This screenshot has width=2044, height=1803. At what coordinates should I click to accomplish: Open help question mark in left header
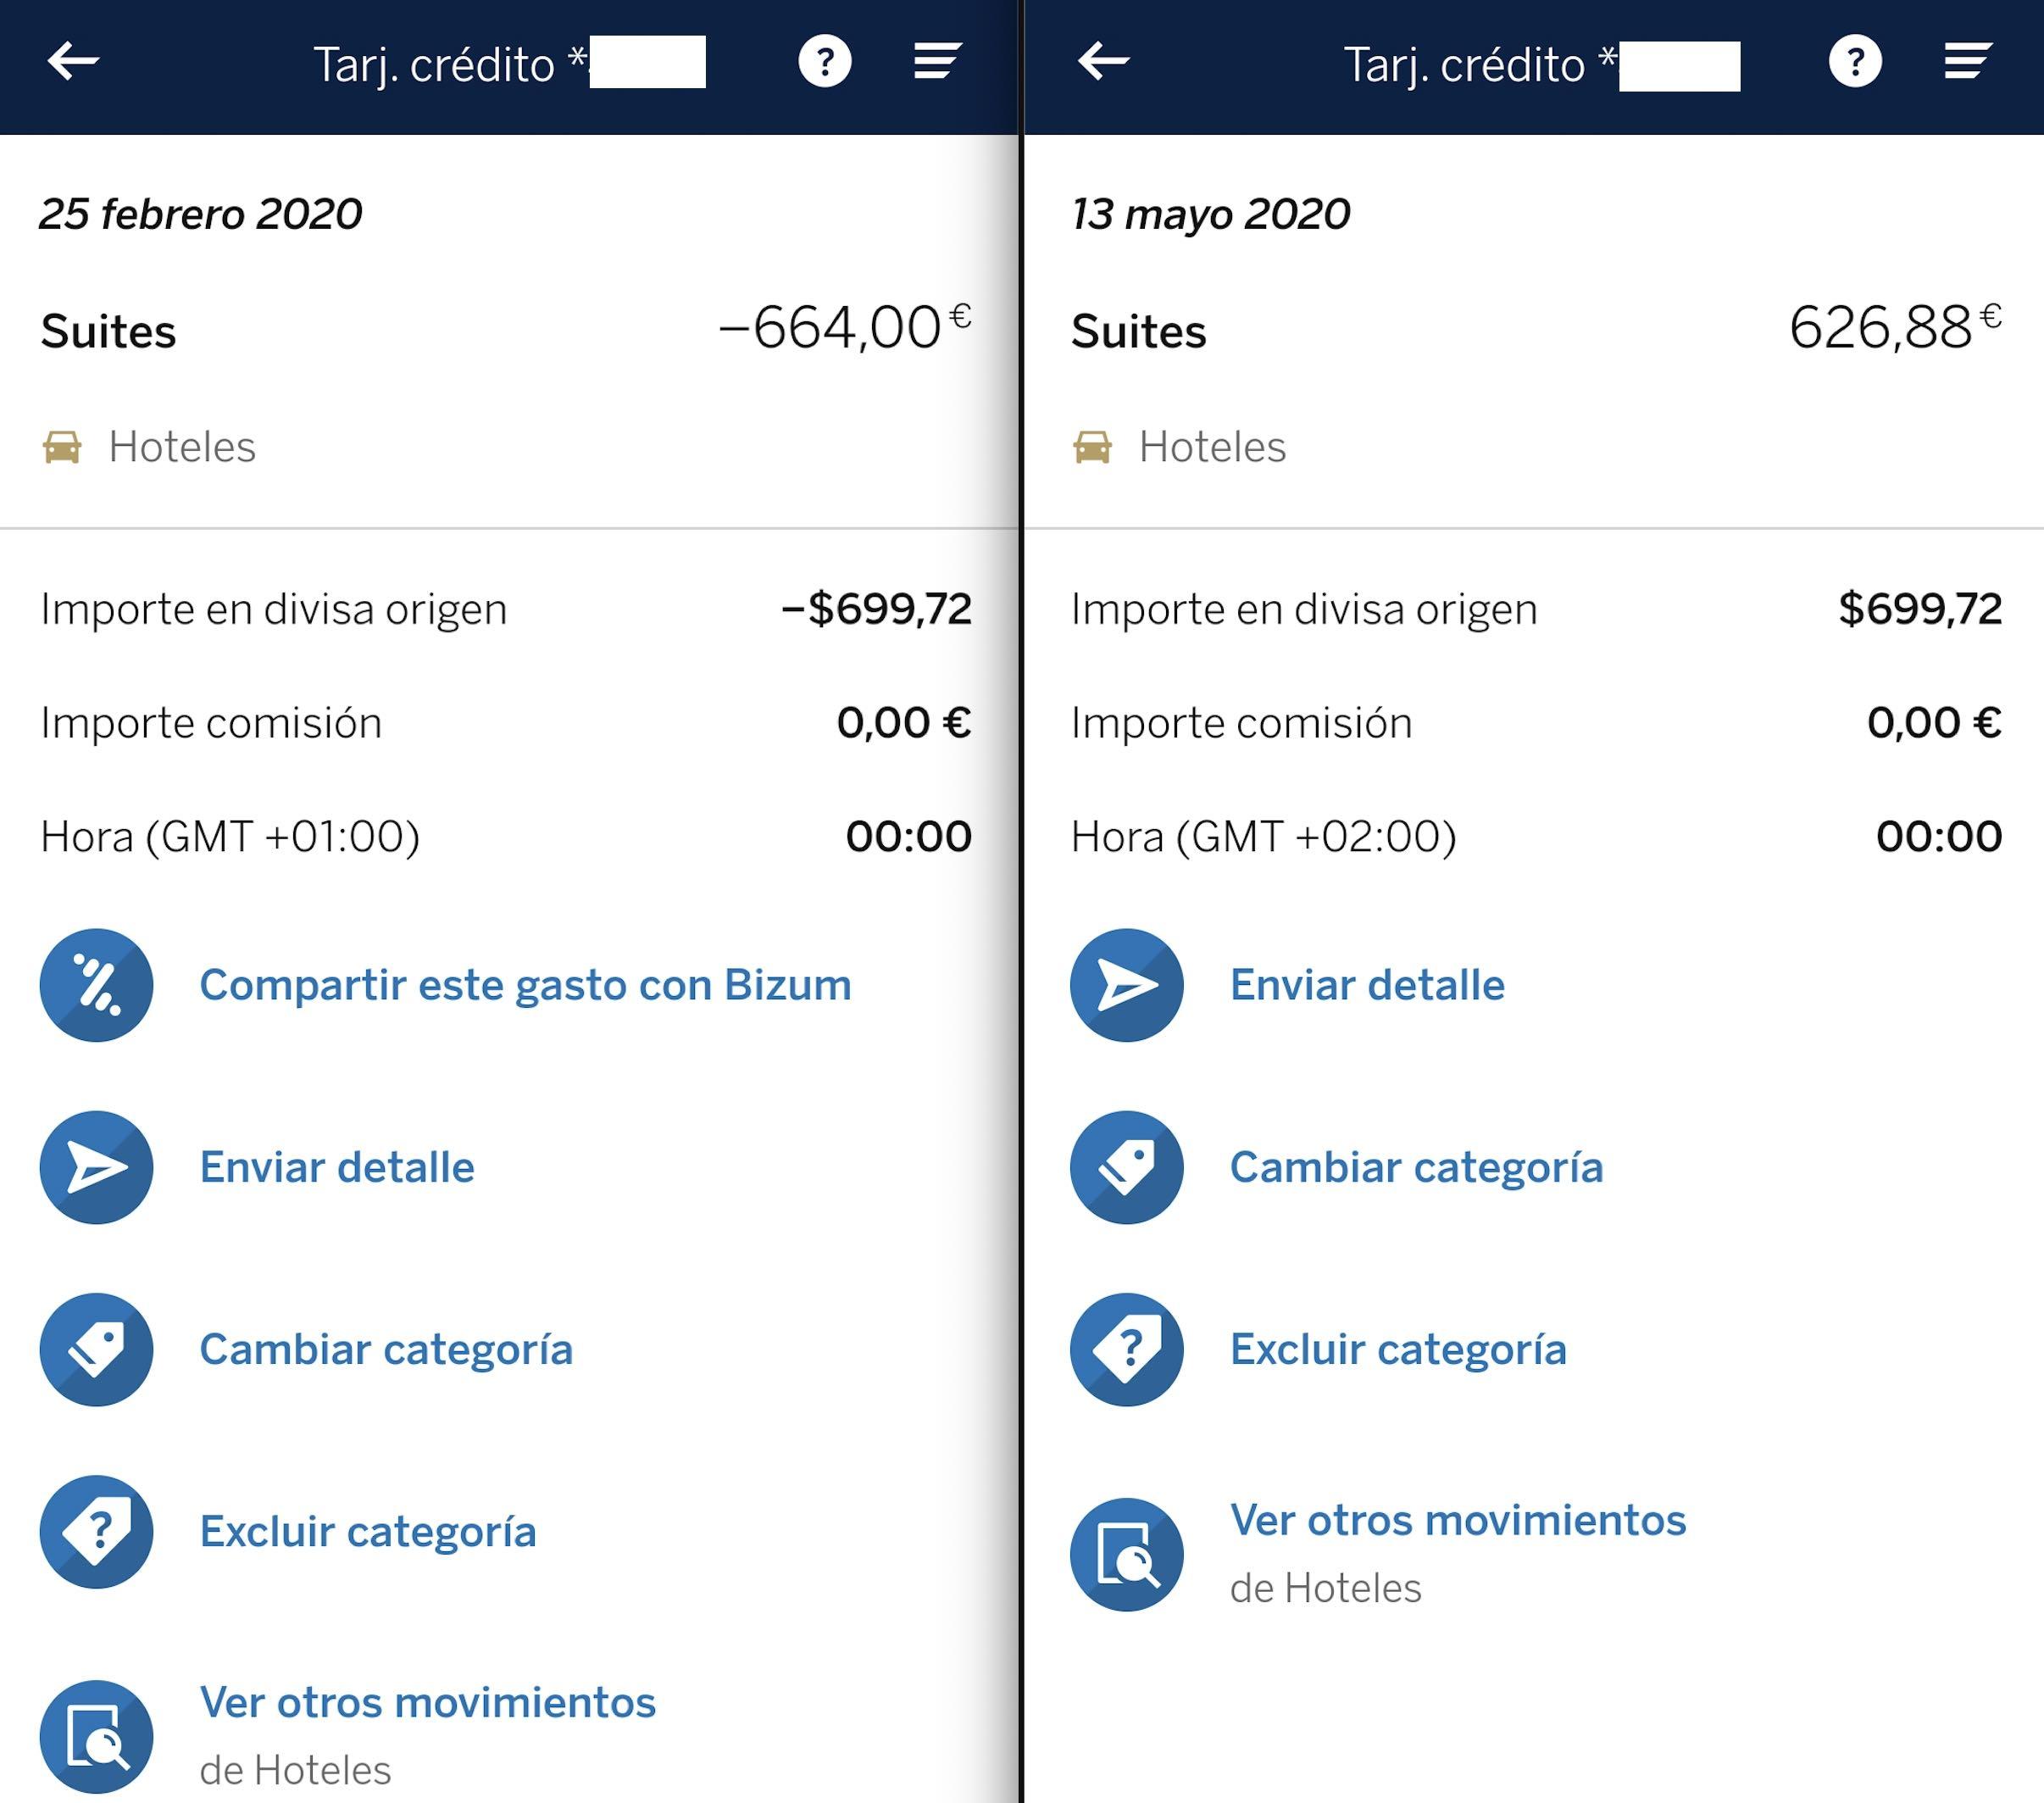(825, 61)
